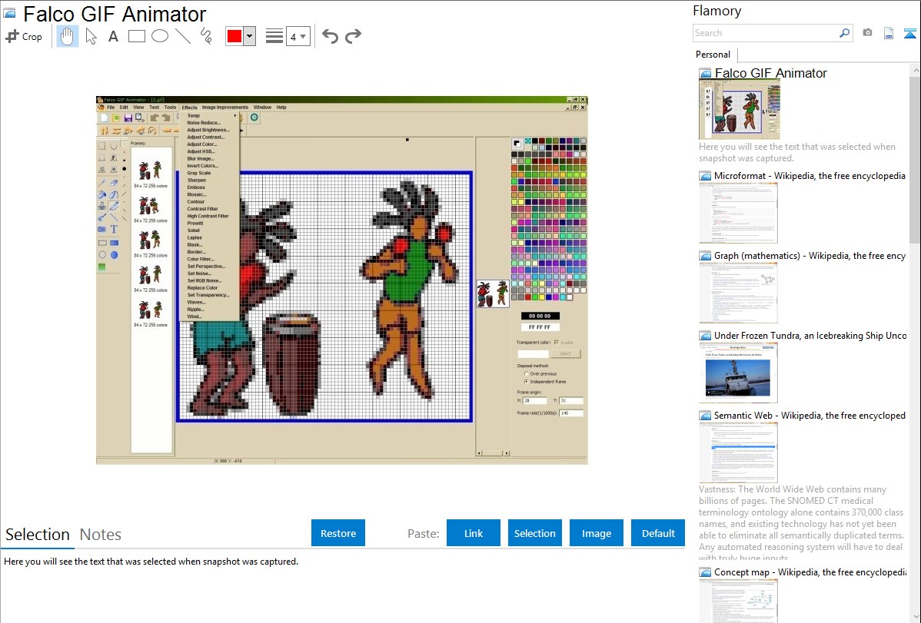Pick the rectangle shape tool
This screenshot has height=623, width=921.
click(137, 36)
